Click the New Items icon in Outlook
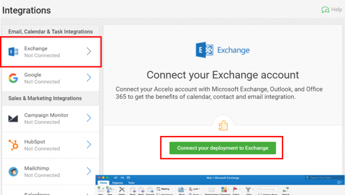This screenshot has height=195, width=345. tap(109, 190)
